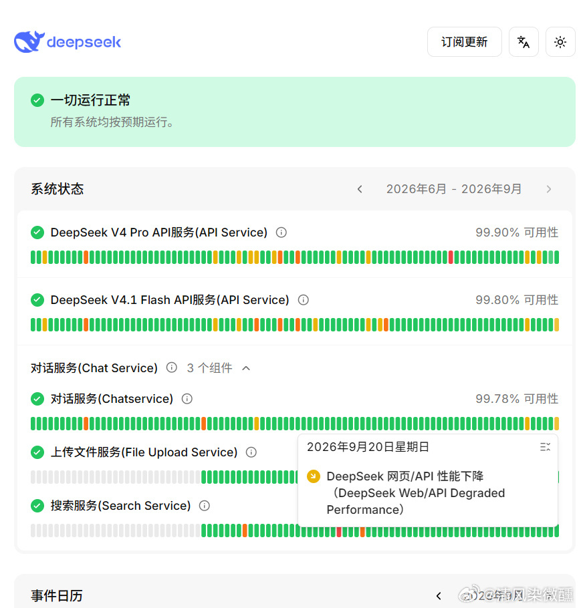Open the 订阅更新 subscribe button
Screen dimensions: 579x608
click(x=464, y=42)
